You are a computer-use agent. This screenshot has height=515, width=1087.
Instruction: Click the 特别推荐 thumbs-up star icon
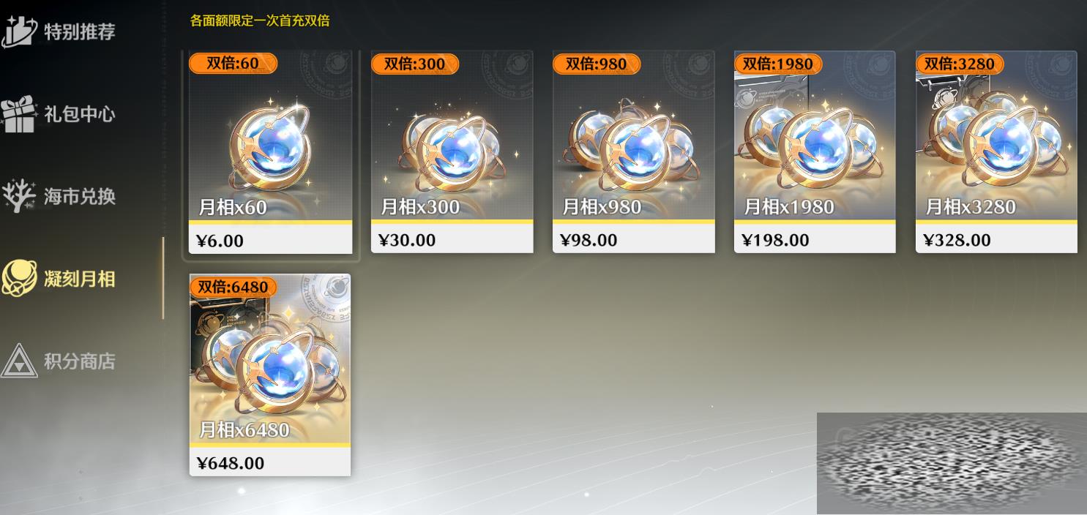20,30
